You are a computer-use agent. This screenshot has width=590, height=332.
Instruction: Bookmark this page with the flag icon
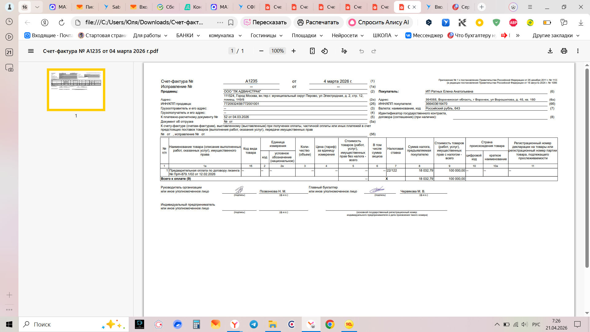tap(231, 22)
